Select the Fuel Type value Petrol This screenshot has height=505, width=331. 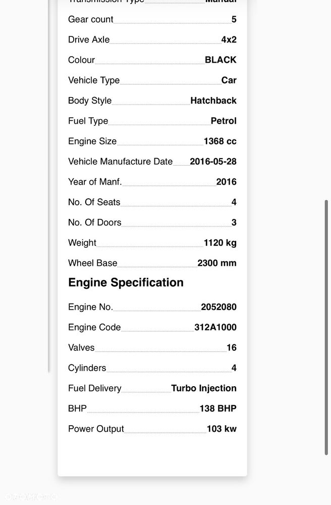(224, 121)
